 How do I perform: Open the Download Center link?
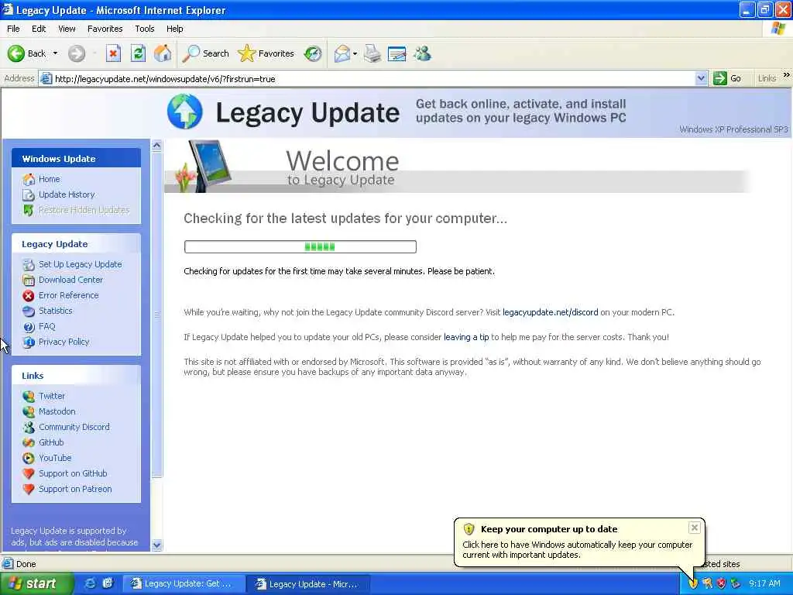[x=70, y=280]
